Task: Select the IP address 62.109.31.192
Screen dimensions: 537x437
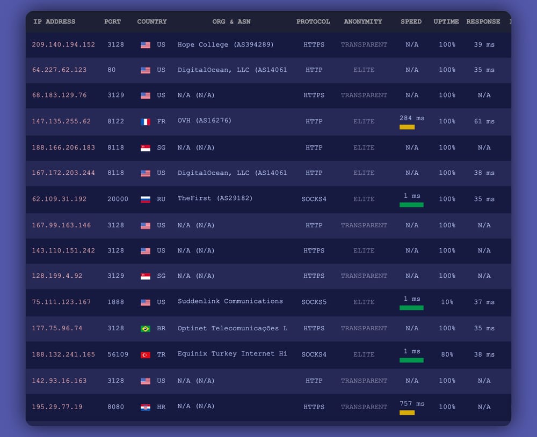Action: [59, 199]
